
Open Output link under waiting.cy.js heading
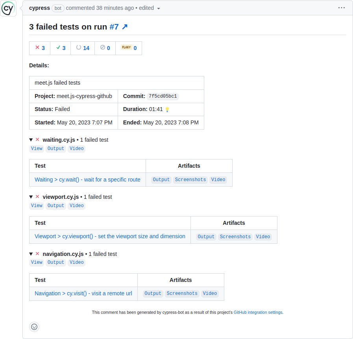click(56, 148)
